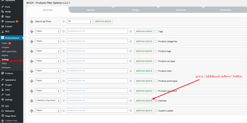The width and height of the screenshot is (247, 123).
Task: Click the drag handle icon of Product categories row
Action: point(31,41)
